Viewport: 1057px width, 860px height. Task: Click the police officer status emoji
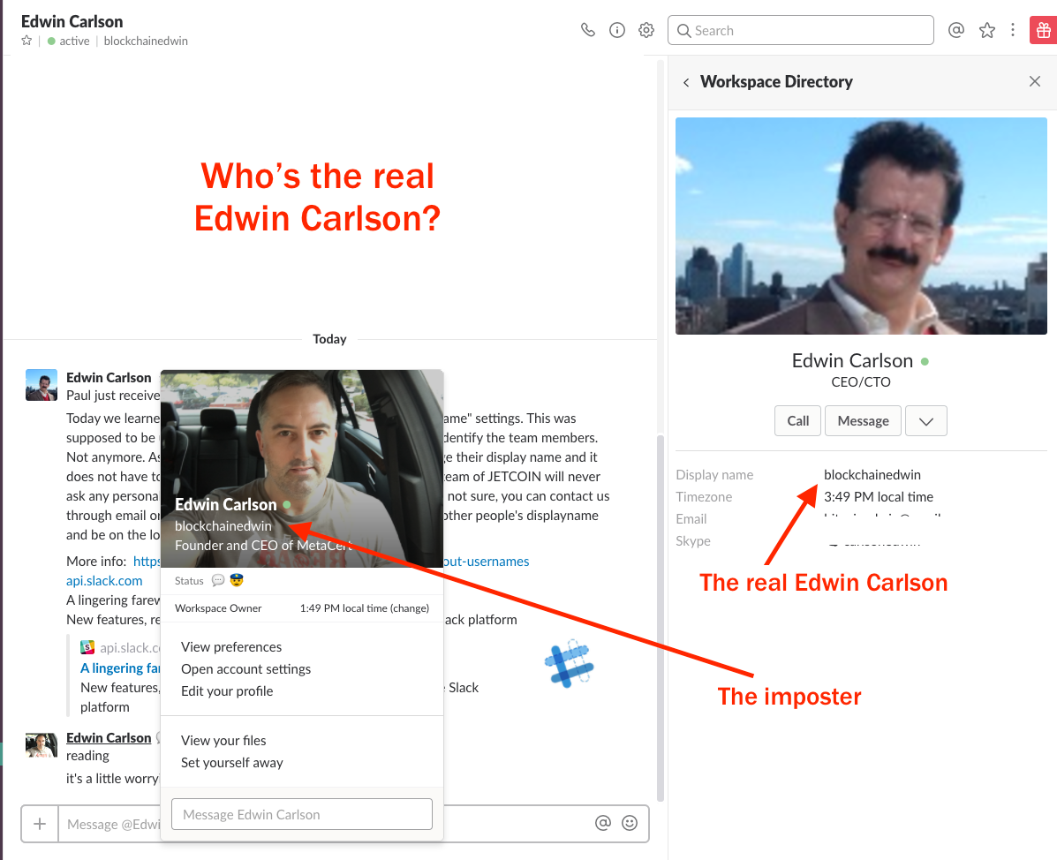coord(236,579)
